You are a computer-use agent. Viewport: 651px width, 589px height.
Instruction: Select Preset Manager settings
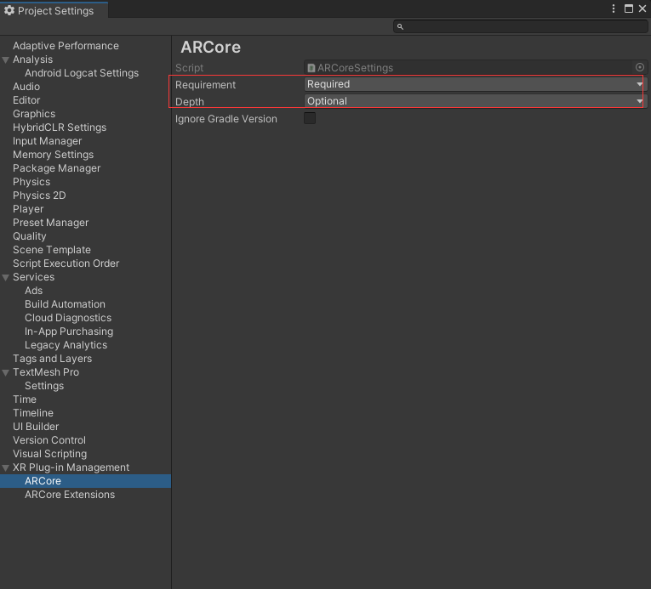tap(50, 223)
